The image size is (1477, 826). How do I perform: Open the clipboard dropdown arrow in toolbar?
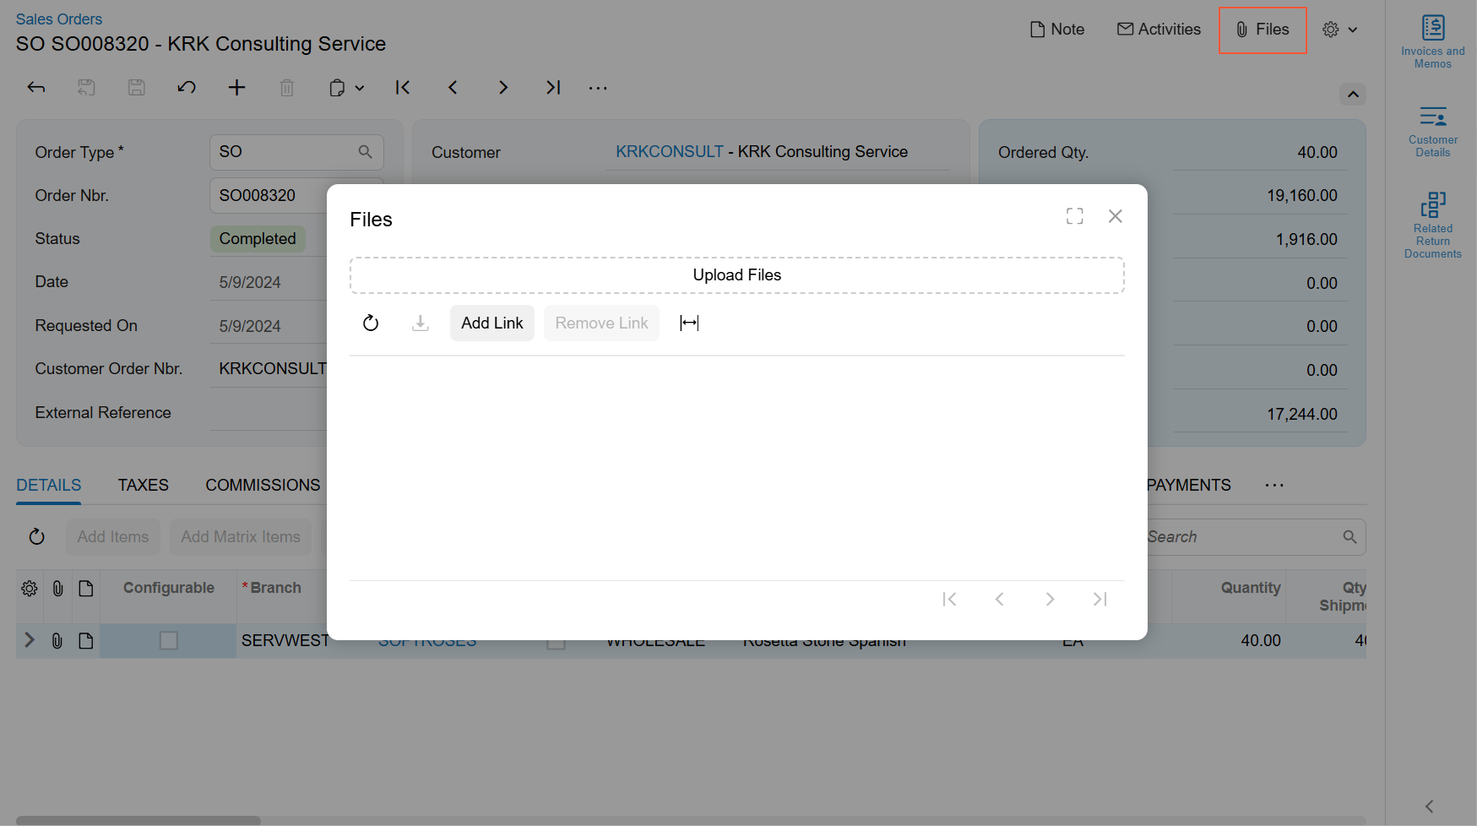tap(360, 88)
